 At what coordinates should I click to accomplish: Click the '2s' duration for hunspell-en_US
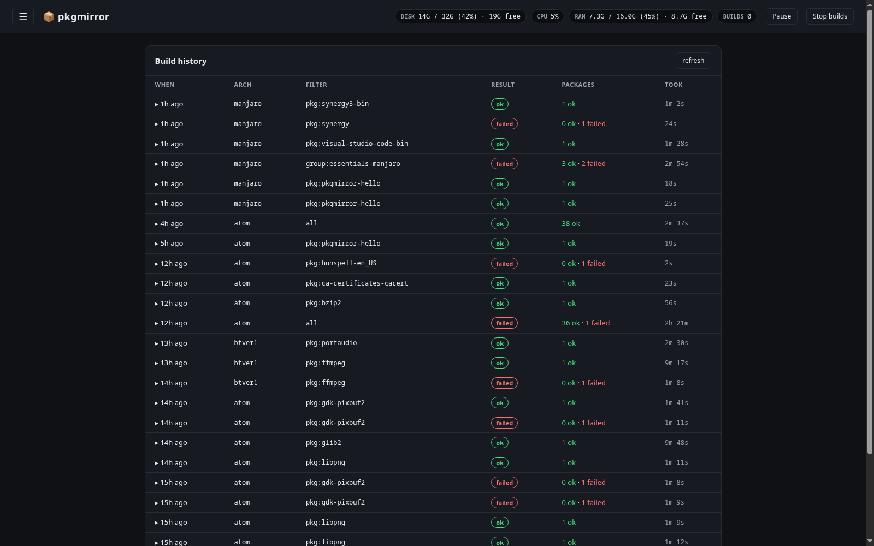coord(669,263)
